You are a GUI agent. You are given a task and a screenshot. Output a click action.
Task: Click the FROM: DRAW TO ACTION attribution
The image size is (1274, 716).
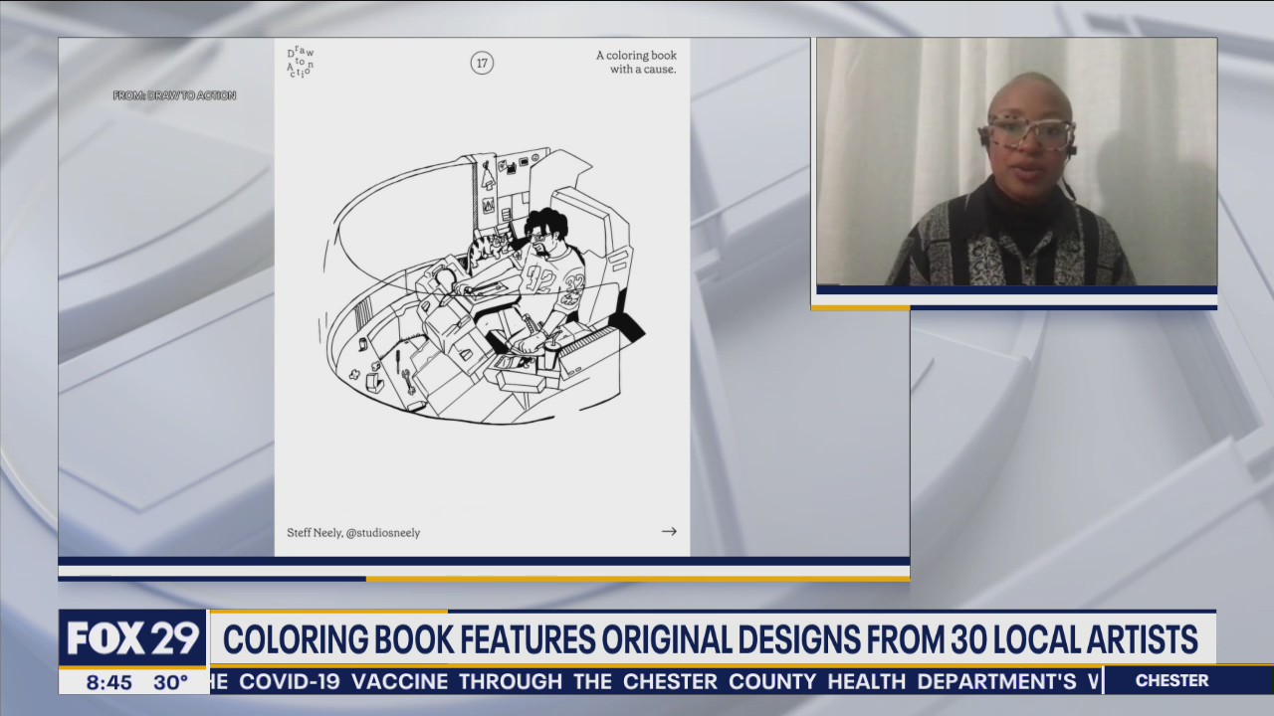176,94
